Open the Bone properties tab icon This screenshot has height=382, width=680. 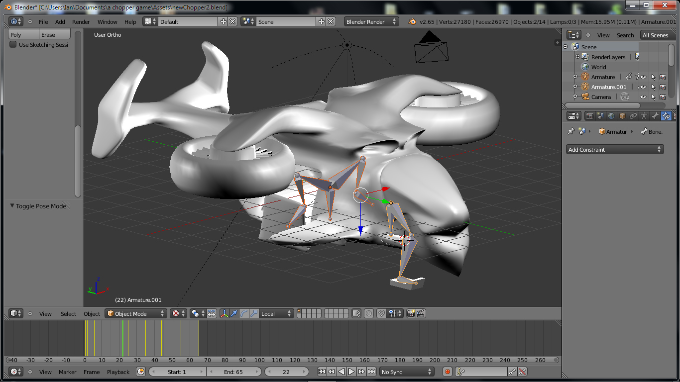coord(655,116)
